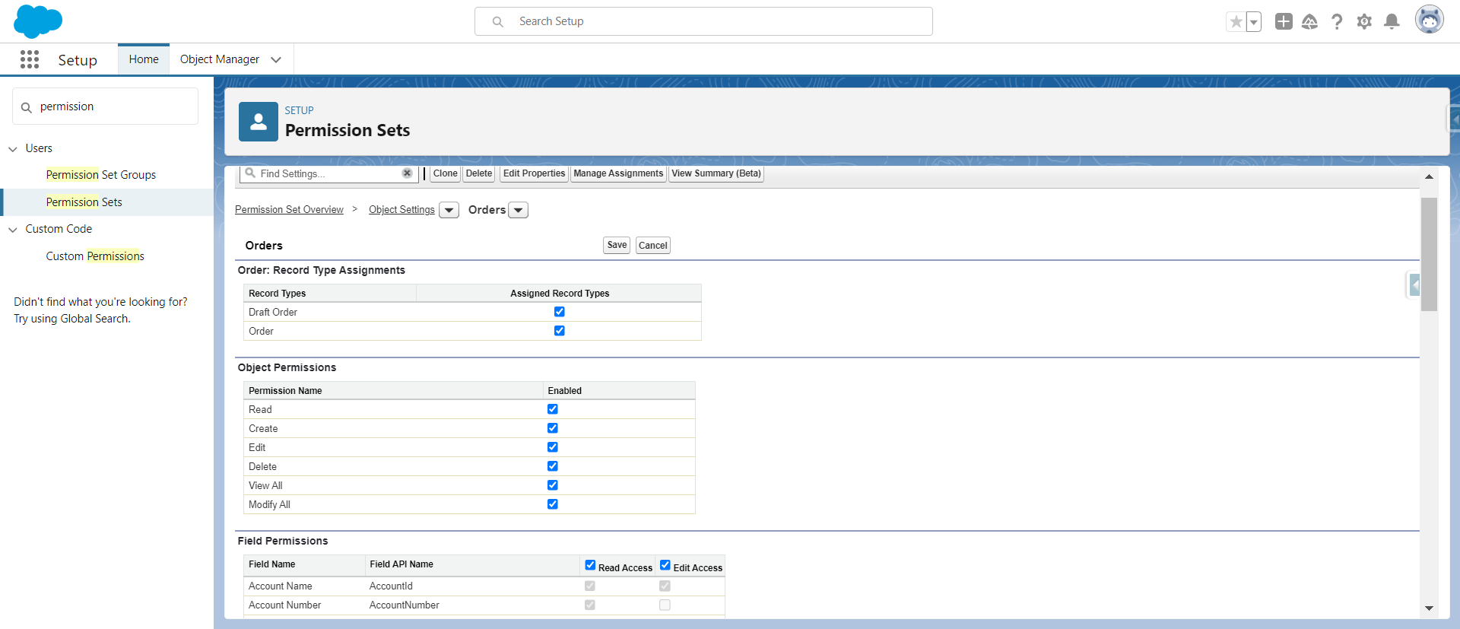Disable the Modify All object permission
Screen dimensions: 1460x629
(553, 504)
